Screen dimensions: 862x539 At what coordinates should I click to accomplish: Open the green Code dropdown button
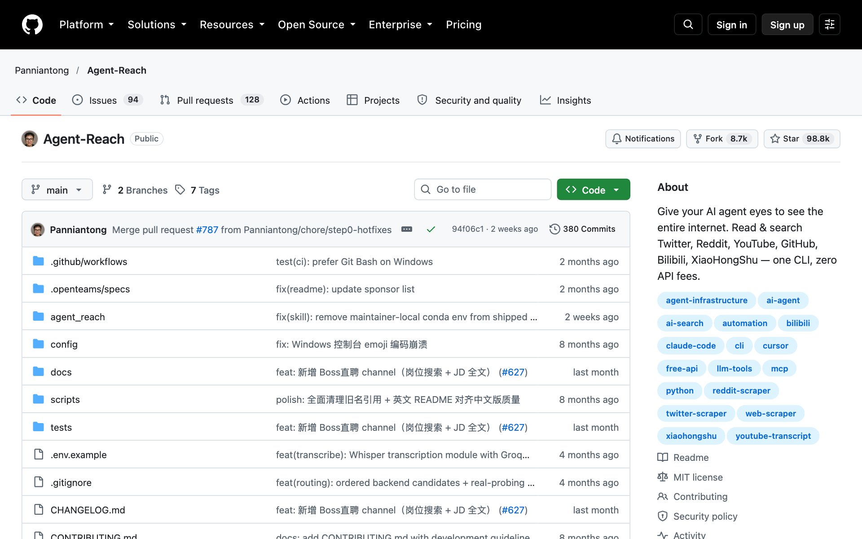(x=593, y=190)
